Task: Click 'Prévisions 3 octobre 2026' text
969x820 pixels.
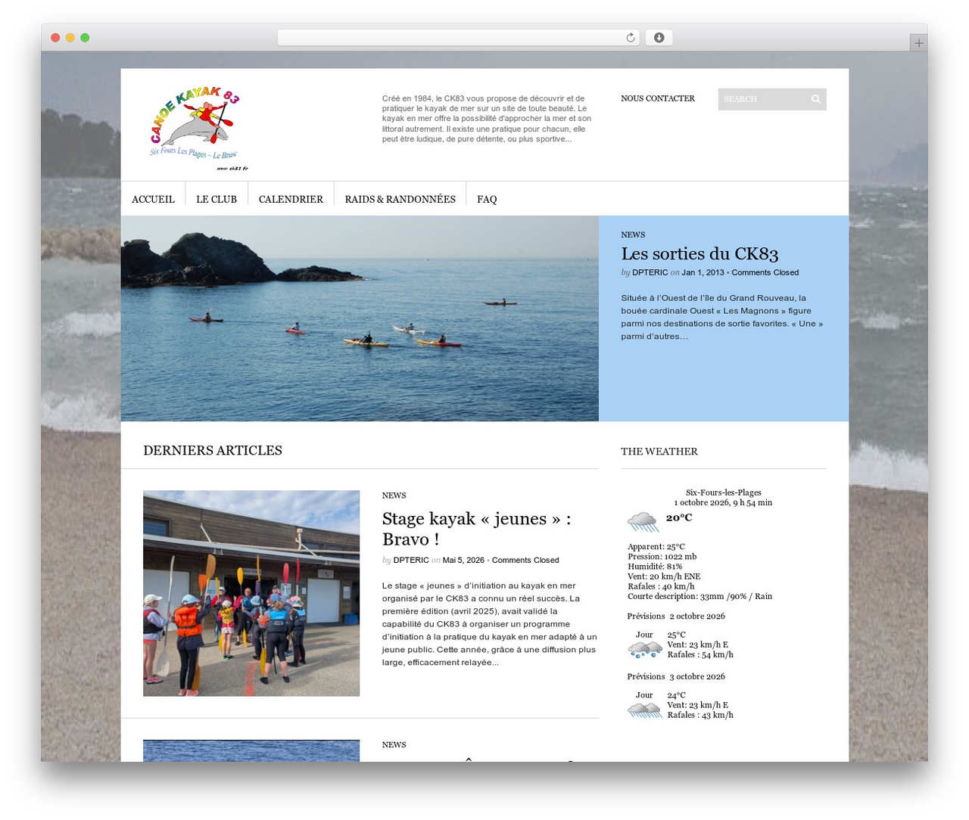Action: pos(676,676)
